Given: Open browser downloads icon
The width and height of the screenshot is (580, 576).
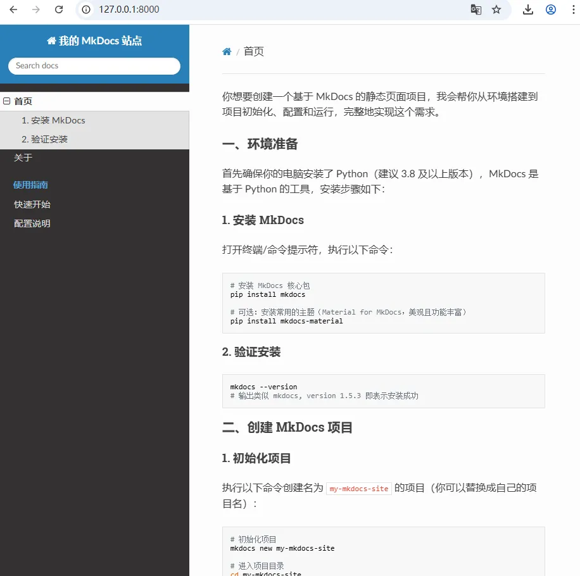Looking at the screenshot, I should (528, 9).
